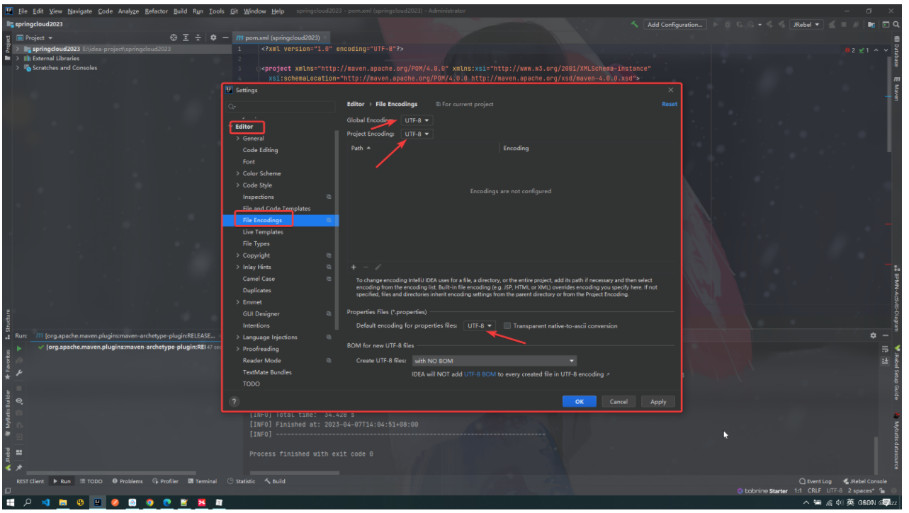Click the Reset link

[670, 104]
